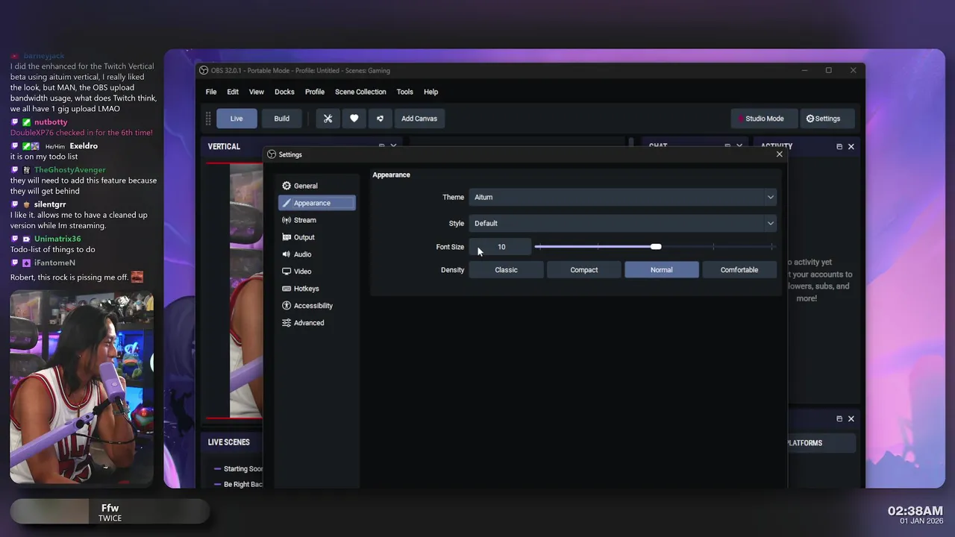955x537 pixels.
Task: Close the Settings dialog
Action: [779, 154]
